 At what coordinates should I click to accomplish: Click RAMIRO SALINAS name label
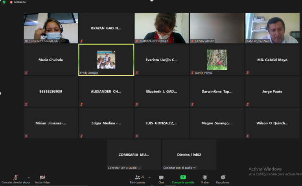[x=258, y=41]
